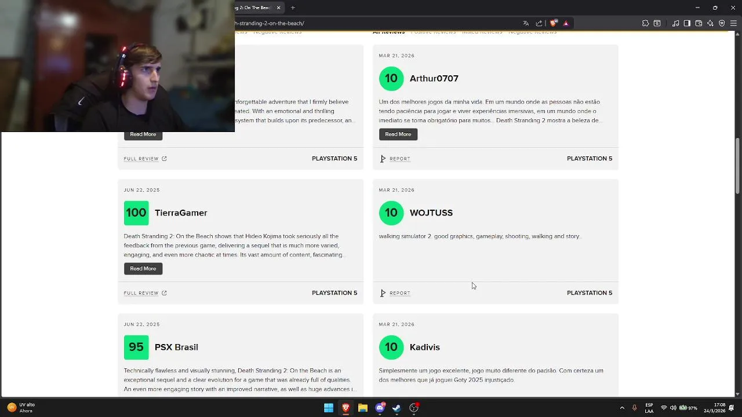The height and width of the screenshot is (417, 742).
Task: Click PlayStation 5 label on TierraGamer card
Action: click(x=334, y=293)
